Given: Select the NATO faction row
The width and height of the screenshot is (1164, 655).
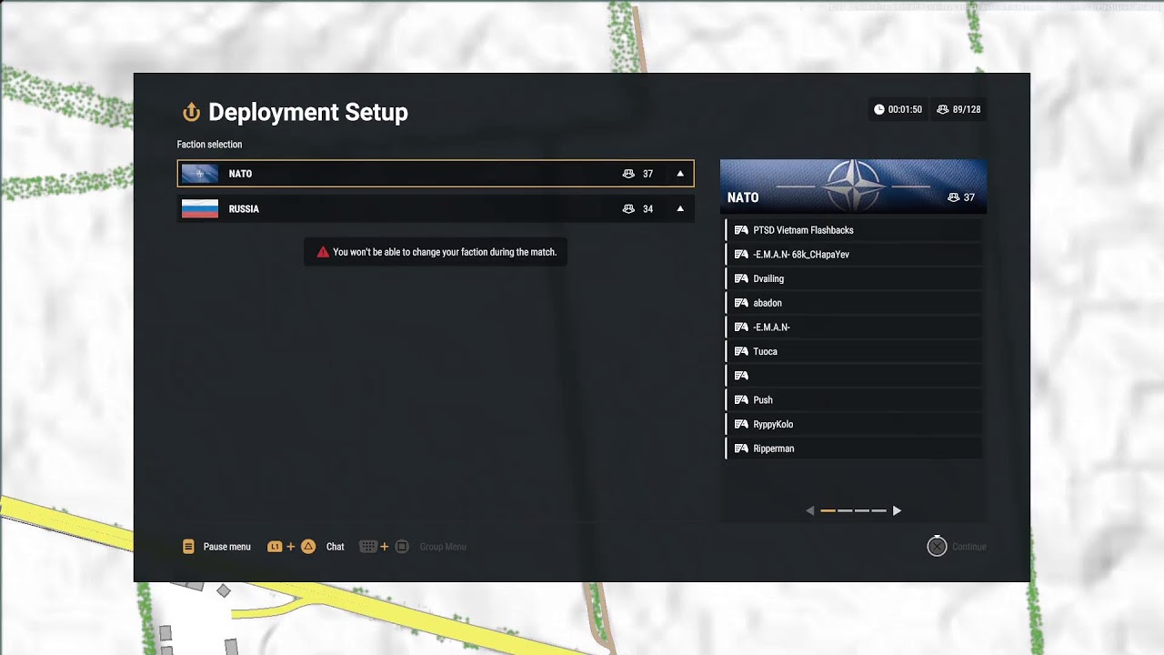Looking at the screenshot, I should click(436, 174).
